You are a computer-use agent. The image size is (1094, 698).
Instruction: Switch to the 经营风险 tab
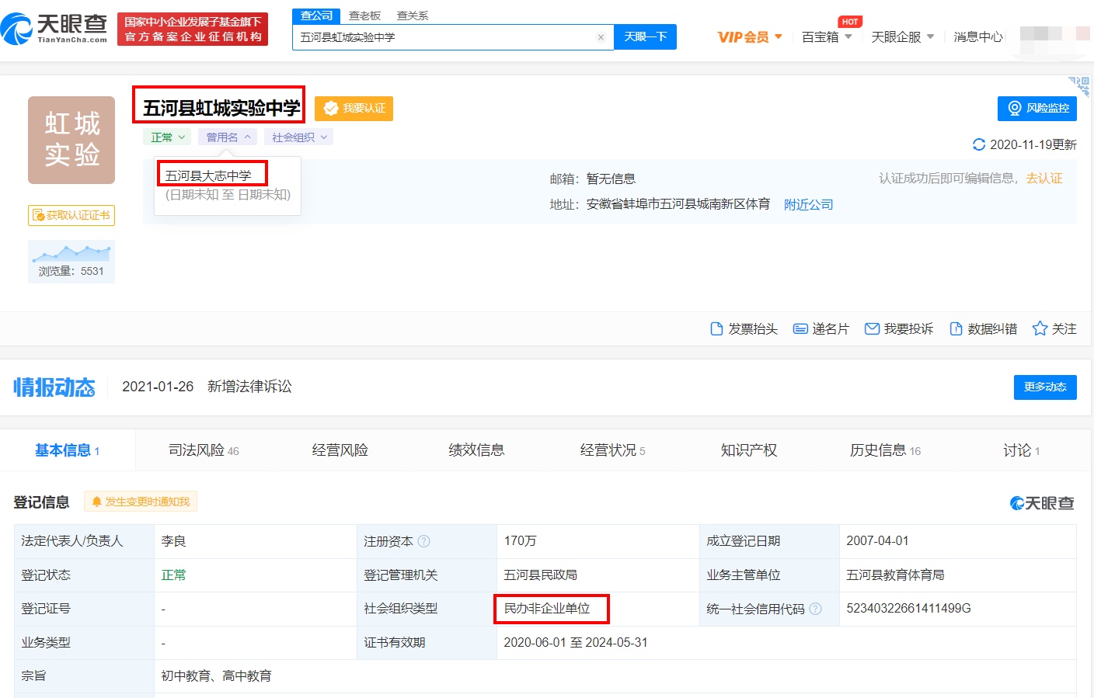[x=340, y=450]
